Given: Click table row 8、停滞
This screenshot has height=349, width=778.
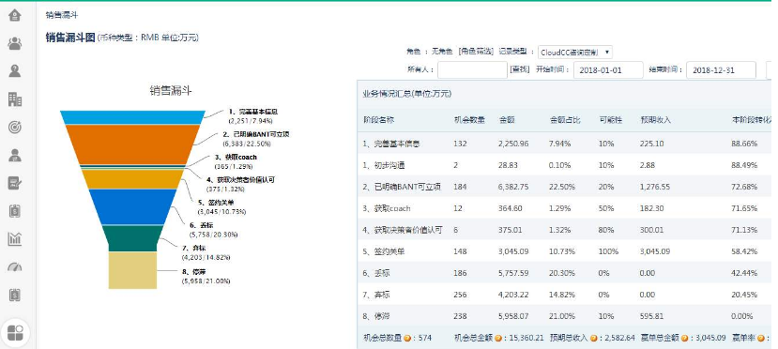Looking at the screenshot, I should [564, 316].
